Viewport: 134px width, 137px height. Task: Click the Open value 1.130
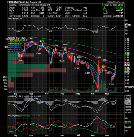pos(25,8)
